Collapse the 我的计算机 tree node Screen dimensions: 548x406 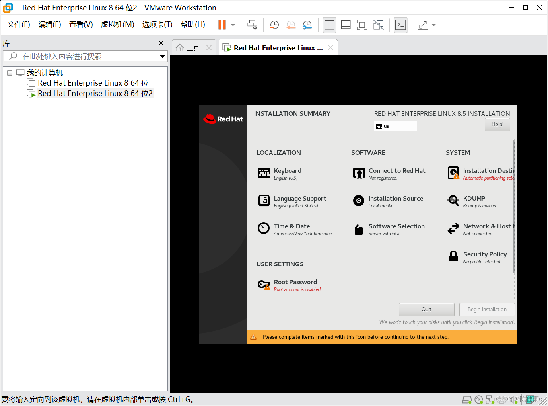[x=10, y=73]
